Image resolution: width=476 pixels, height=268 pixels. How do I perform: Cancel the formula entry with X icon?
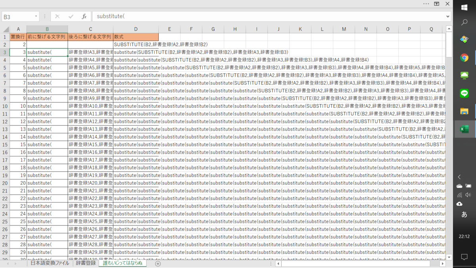pos(57,17)
